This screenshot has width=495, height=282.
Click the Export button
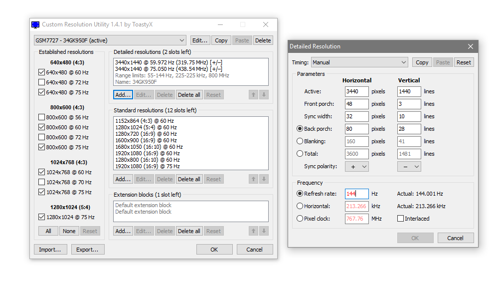pyautogui.click(x=88, y=250)
